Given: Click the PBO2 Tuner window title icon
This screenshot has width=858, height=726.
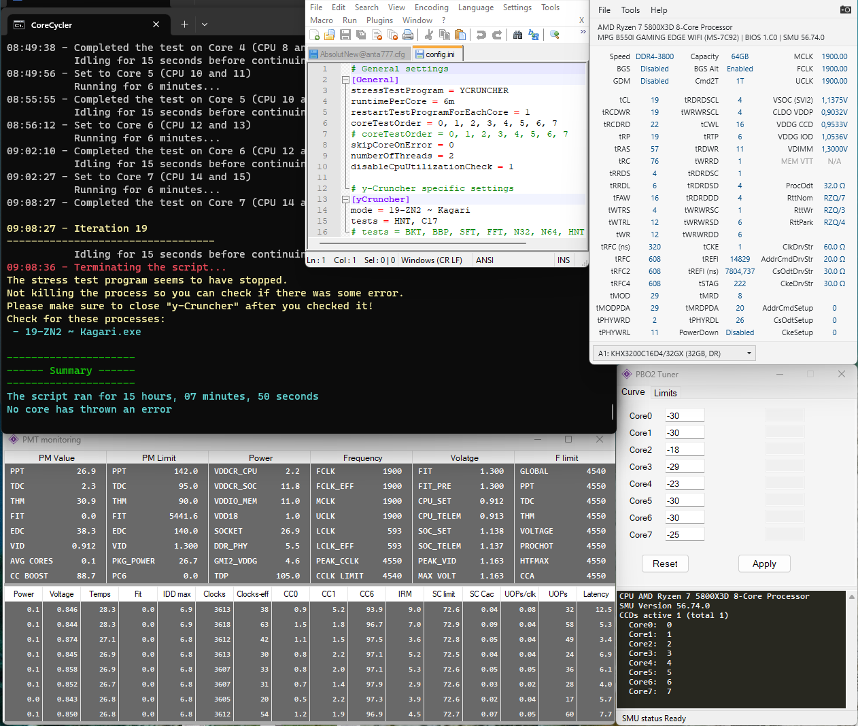Looking at the screenshot, I should pyautogui.click(x=627, y=375).
